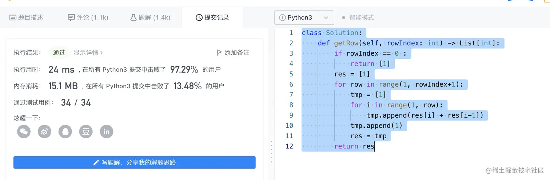Click the panel resize divider handle

click(271, 152)
